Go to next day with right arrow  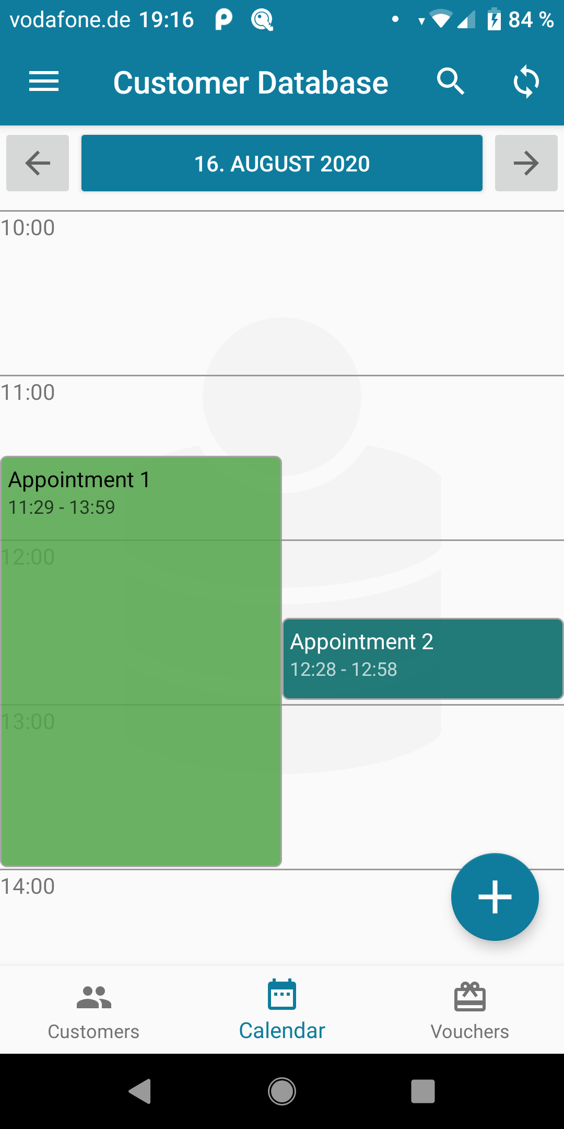click(526, 163)
